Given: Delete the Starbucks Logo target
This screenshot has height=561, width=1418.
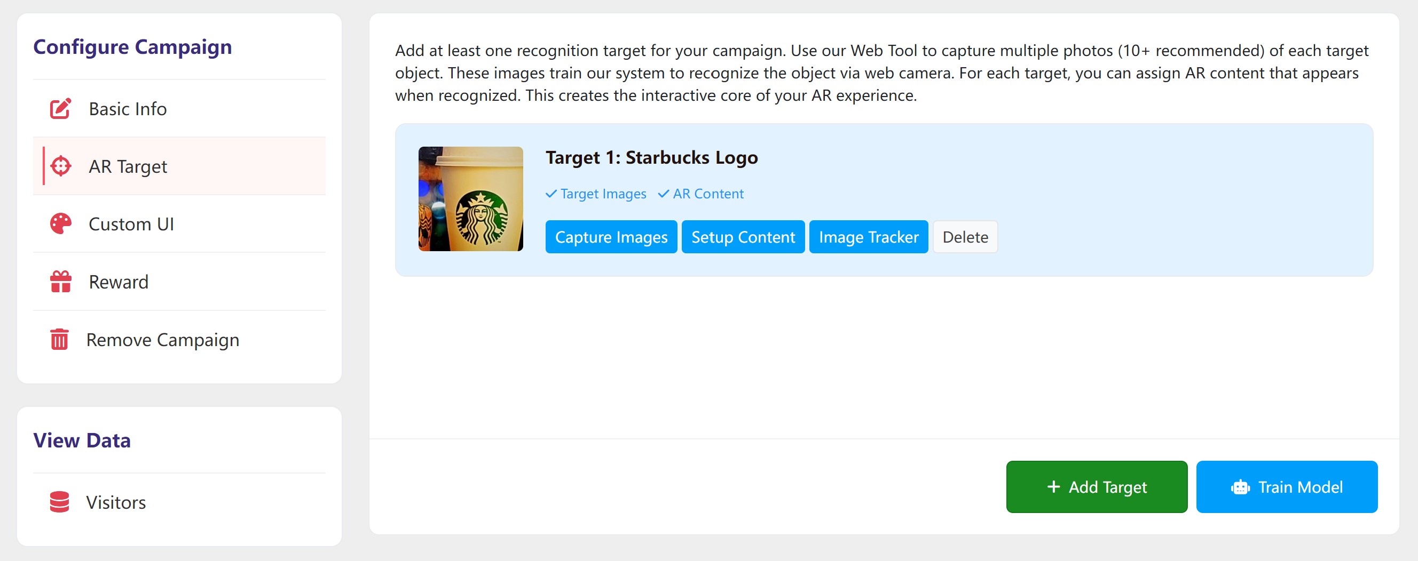Looking at the screenshot, I should pyautogui.click(x=965, y=237).
